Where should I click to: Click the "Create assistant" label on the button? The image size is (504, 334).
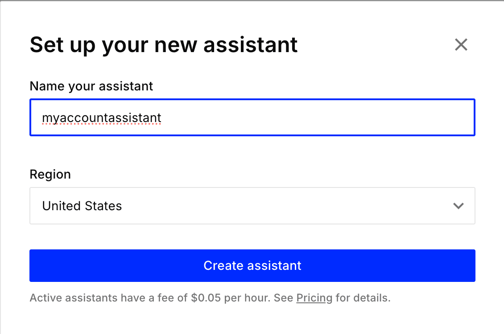[x=252, y=265]
